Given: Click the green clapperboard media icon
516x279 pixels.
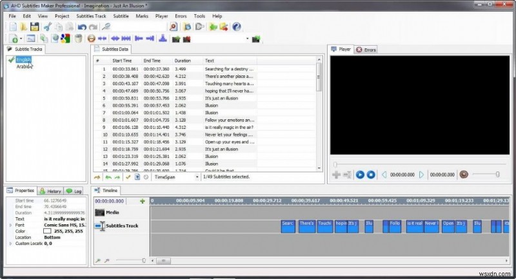Looking at the screenshot, I should click(x=176, y=39).
